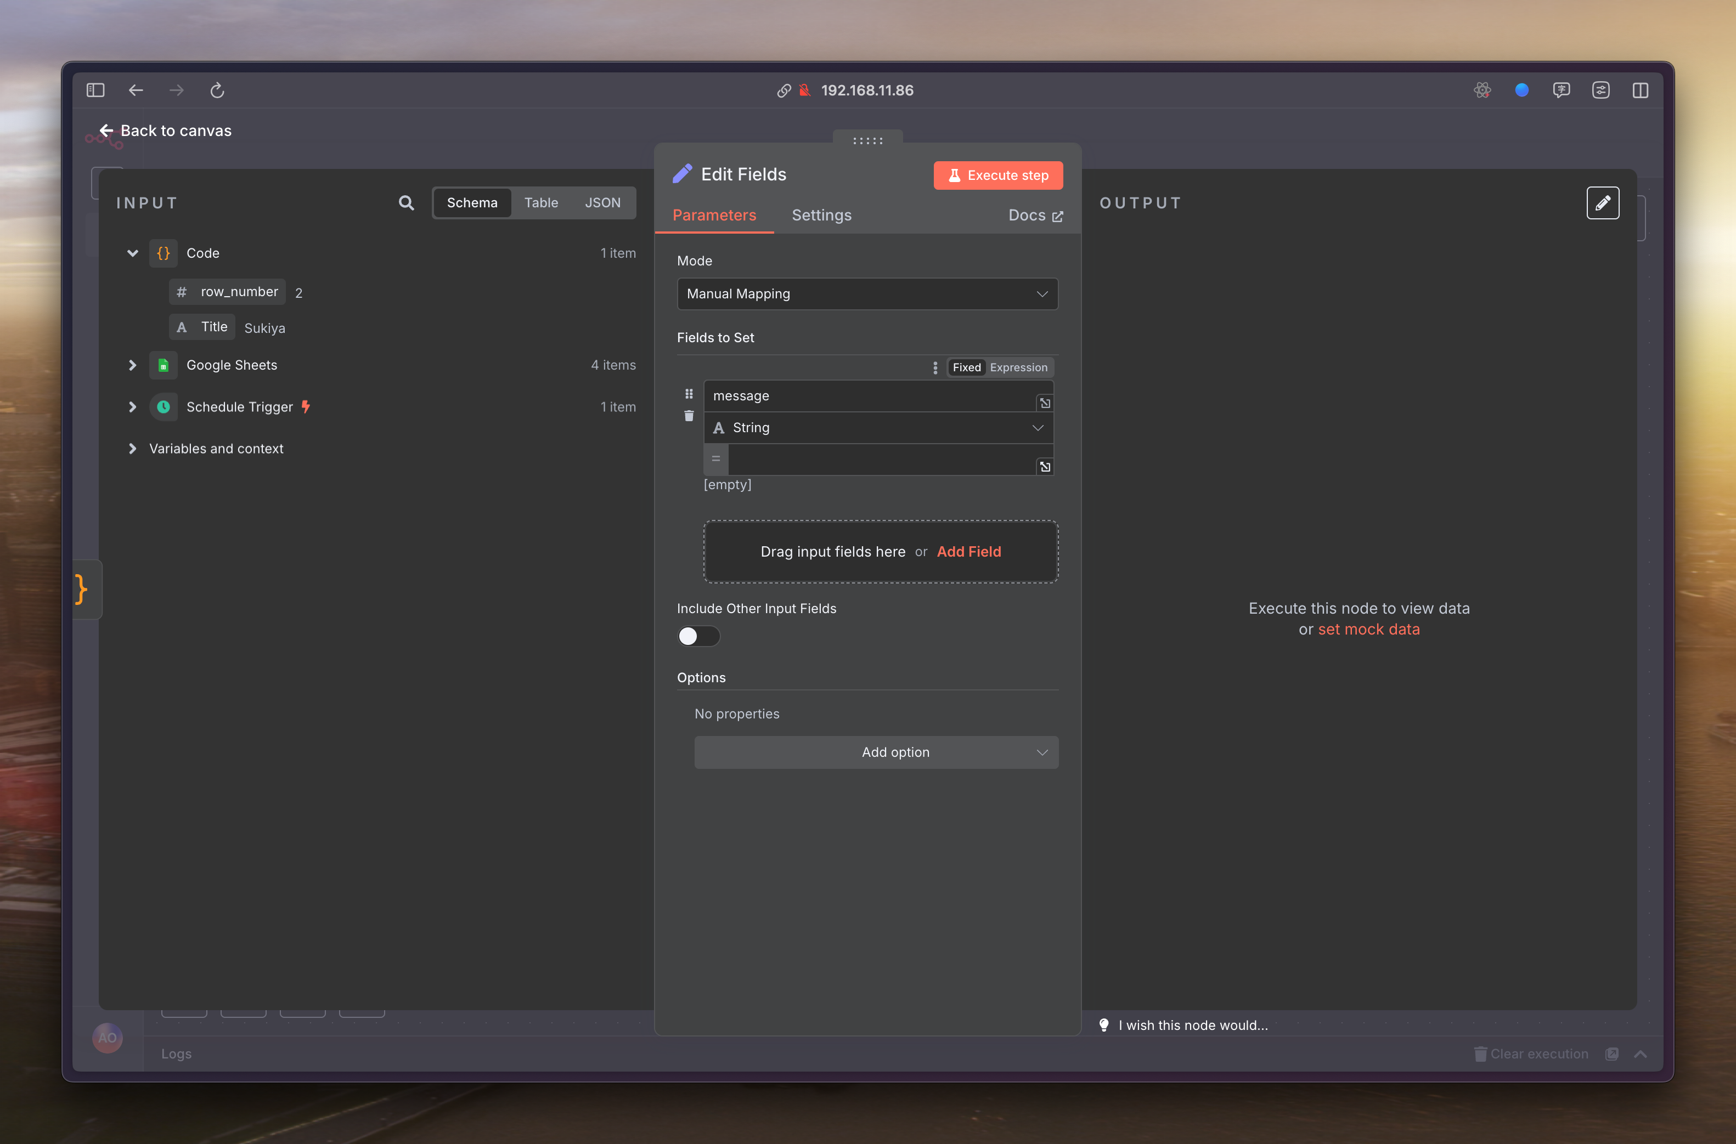Click the search icon in the Input panel
Viewport: 1736px width, 1144px height.
pyautogui.click(x=407, y=203)
